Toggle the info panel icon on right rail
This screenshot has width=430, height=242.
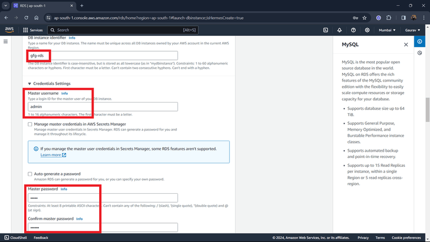(419, 41)
